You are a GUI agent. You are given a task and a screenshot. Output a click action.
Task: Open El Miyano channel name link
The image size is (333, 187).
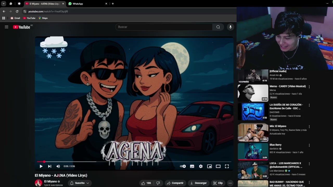[x=50, y=182]
